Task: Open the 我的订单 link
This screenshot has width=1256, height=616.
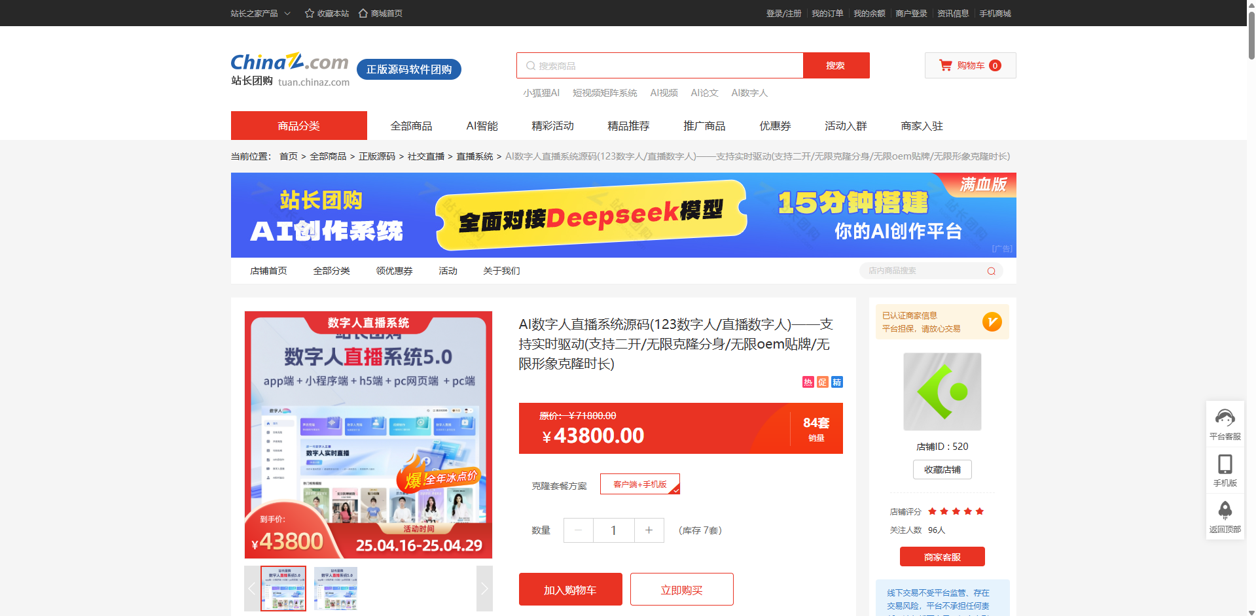Action: (828, 13)
